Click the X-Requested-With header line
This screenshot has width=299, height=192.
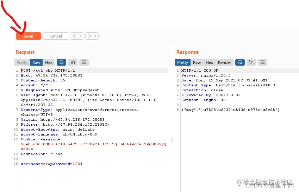[60, 90]
